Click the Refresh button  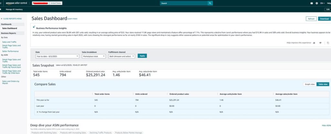click(311, 19)
